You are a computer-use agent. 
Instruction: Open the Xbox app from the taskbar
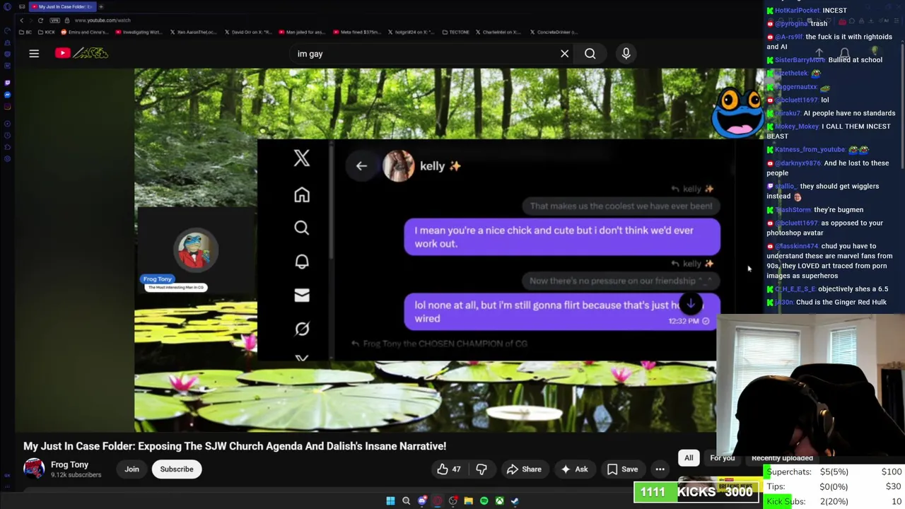(x=499, y=501)
